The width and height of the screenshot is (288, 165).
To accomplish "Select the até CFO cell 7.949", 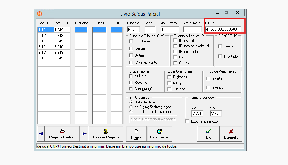I will pos(62,58).
